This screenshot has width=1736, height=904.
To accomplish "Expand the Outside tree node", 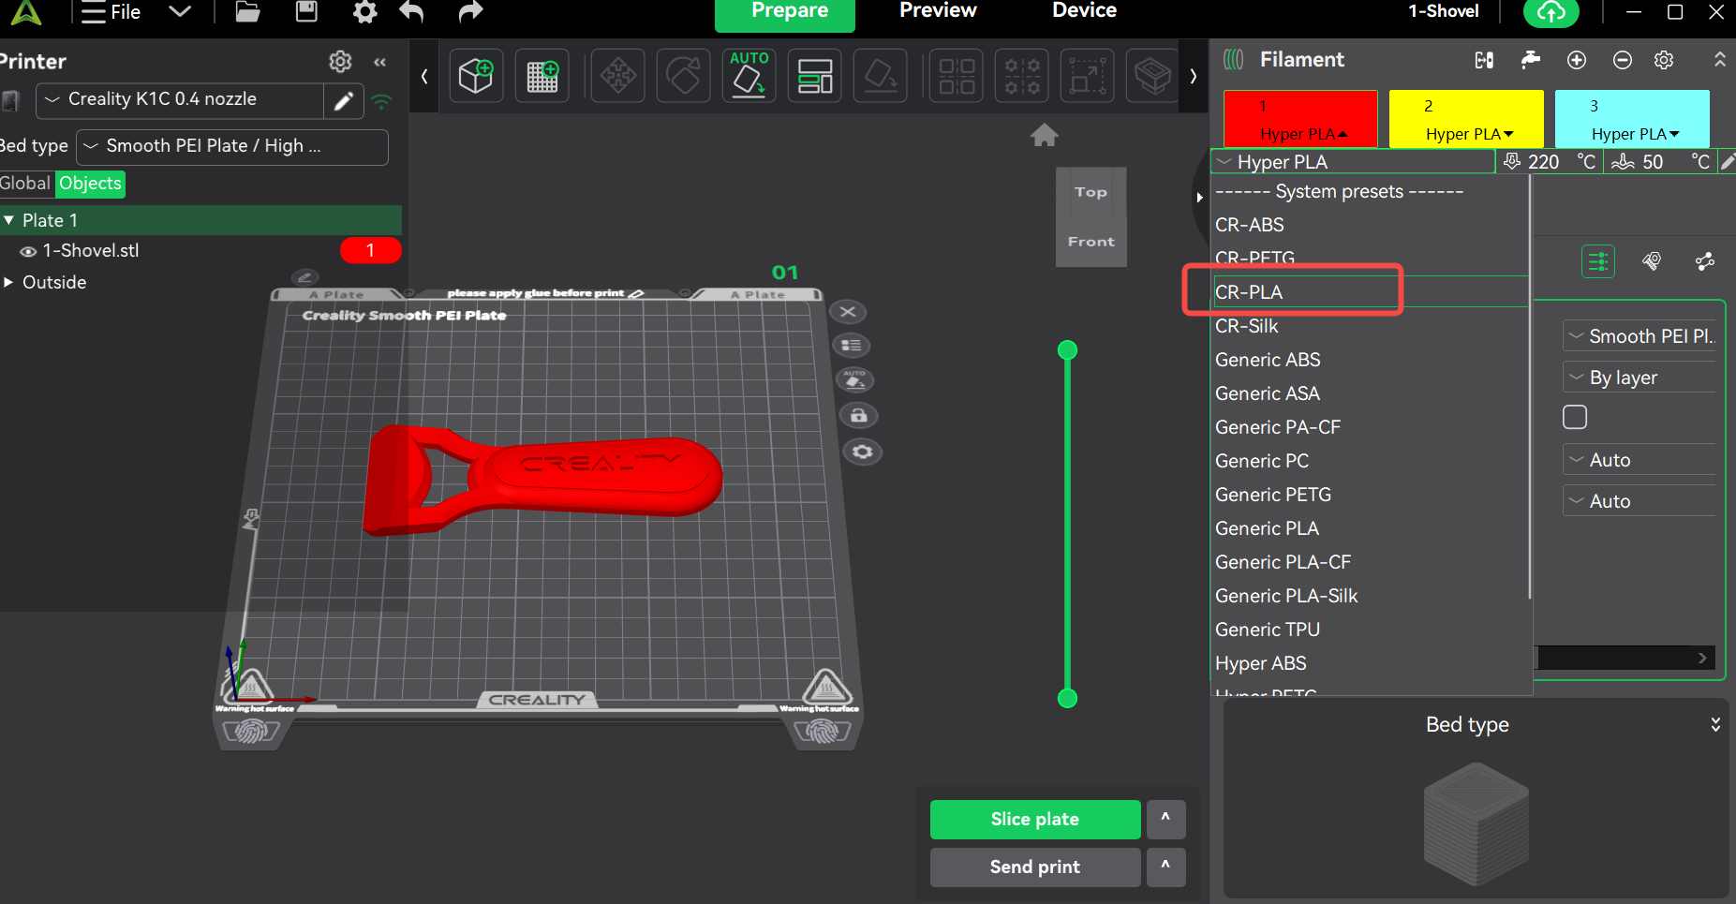I will click(x=8, y=282).
